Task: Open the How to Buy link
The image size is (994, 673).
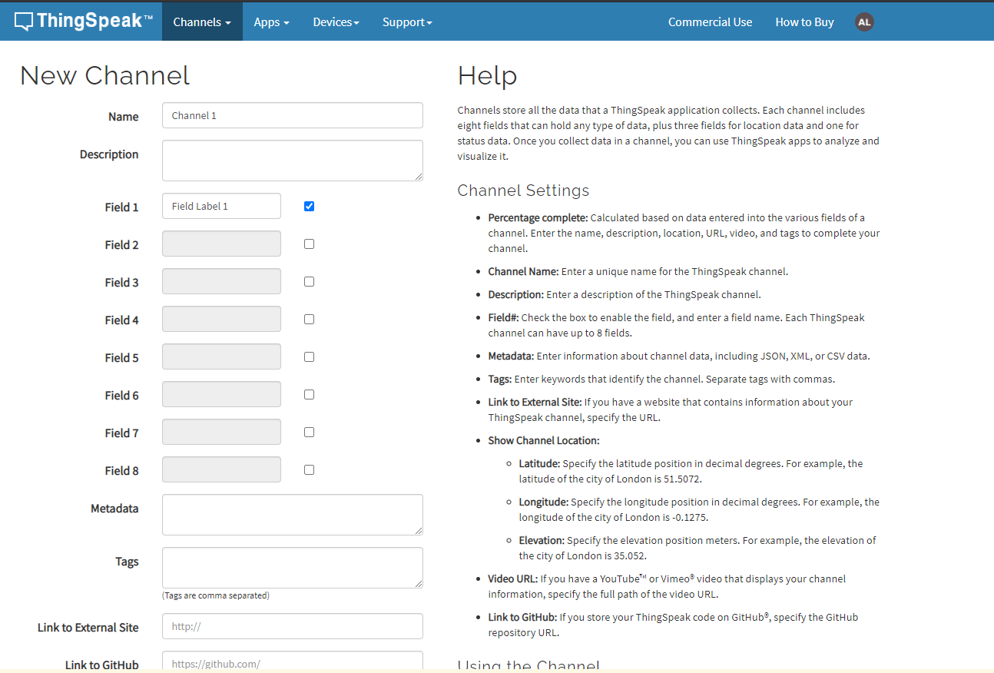Action: (x=804, y=22)
